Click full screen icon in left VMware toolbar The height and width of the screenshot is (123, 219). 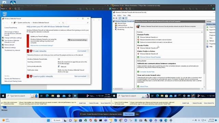[x=19, y=9]
